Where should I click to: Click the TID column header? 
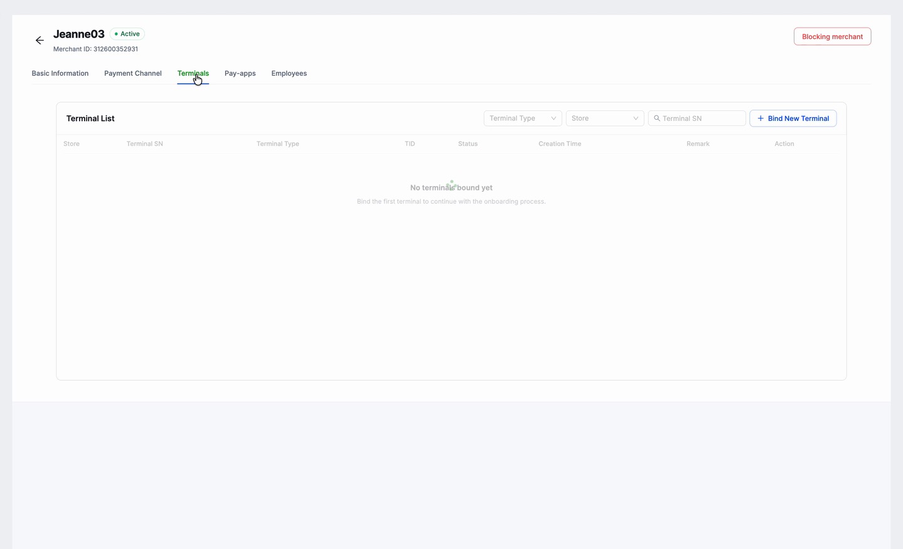coord(409,144)
